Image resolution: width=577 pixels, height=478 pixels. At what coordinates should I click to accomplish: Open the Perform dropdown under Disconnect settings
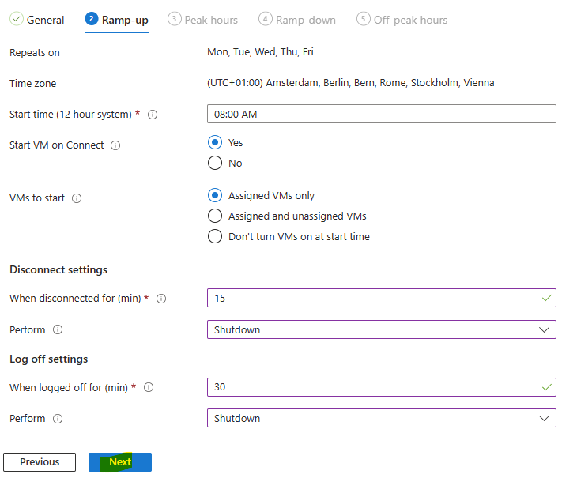tap(382, 329)
